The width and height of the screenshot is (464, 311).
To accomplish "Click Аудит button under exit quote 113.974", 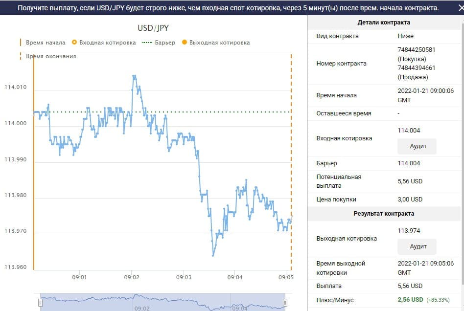I will pos(417,246).
